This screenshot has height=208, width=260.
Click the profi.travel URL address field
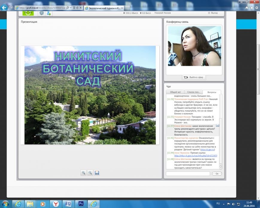[42, 8]
